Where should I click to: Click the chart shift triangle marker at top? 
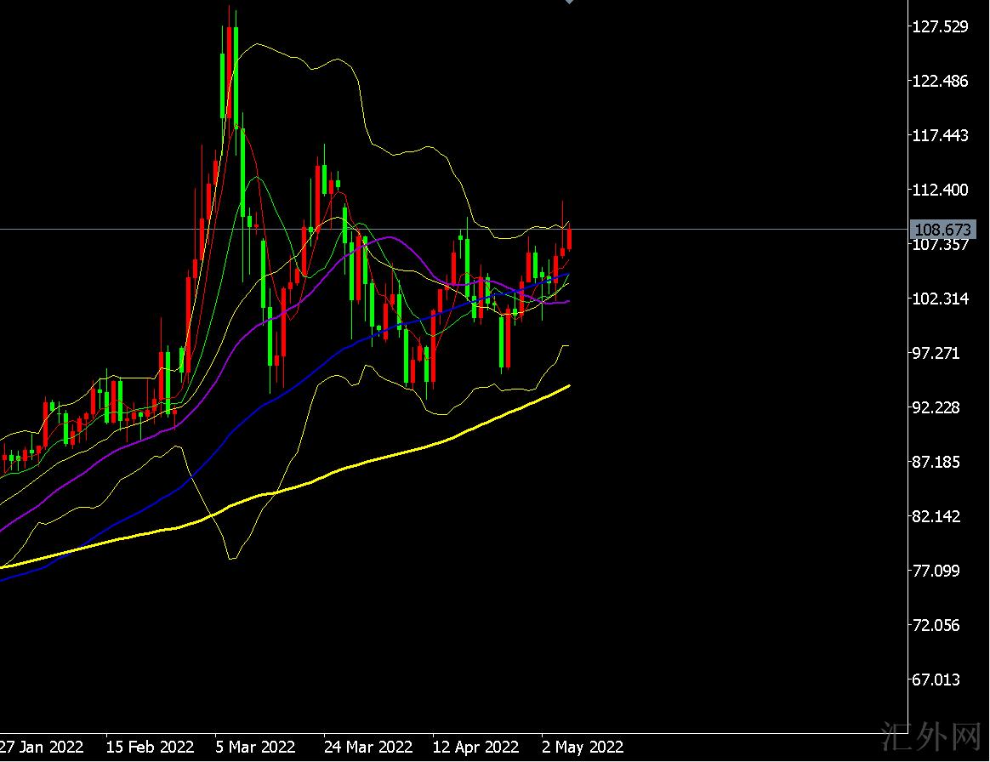(569, 3)
